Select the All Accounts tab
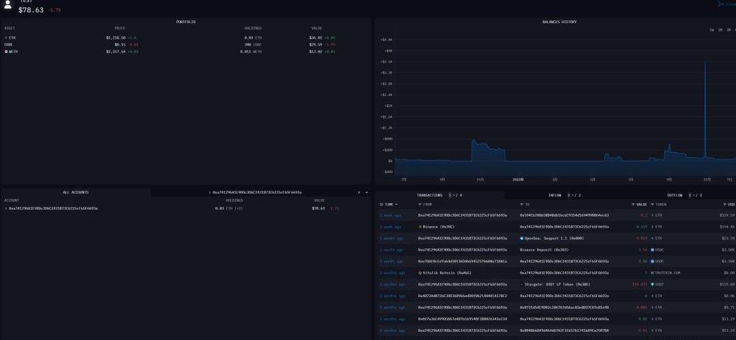Image resolution: width=736 pixels, height=340 pixels. pyautogui.click(x=76, y=193)
